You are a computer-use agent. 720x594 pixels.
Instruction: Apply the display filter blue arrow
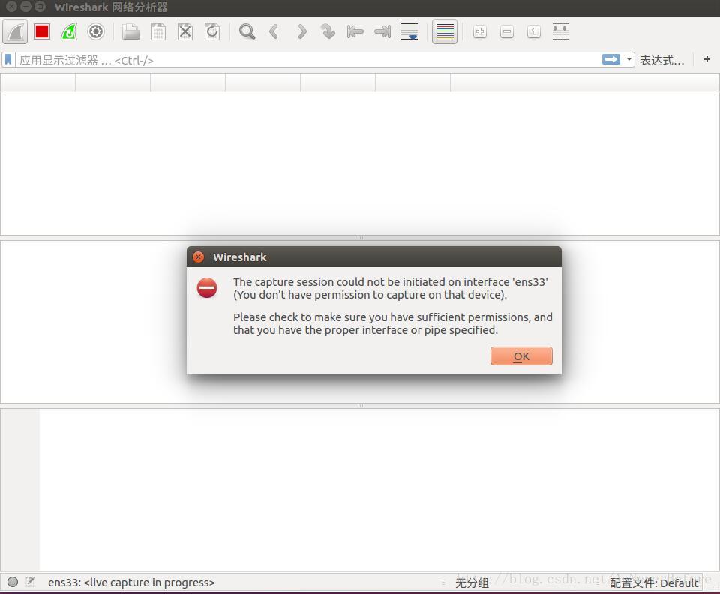click(611, 60)
